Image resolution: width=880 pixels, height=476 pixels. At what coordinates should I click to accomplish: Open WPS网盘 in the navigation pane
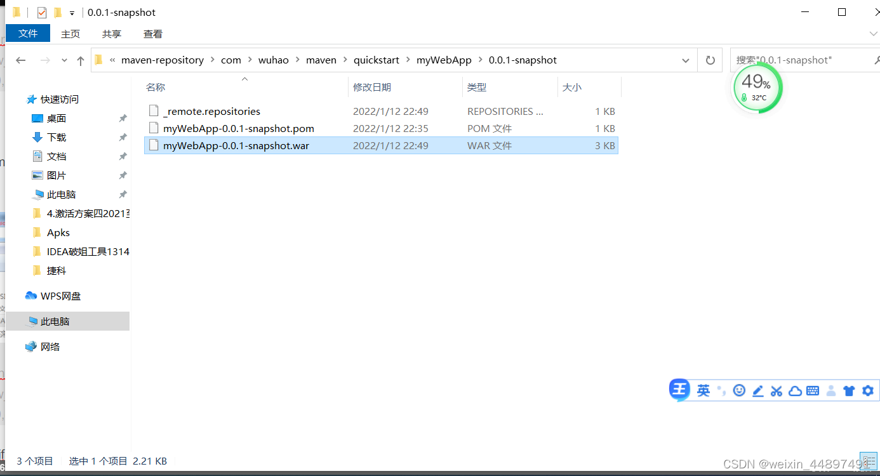[60, 296]
